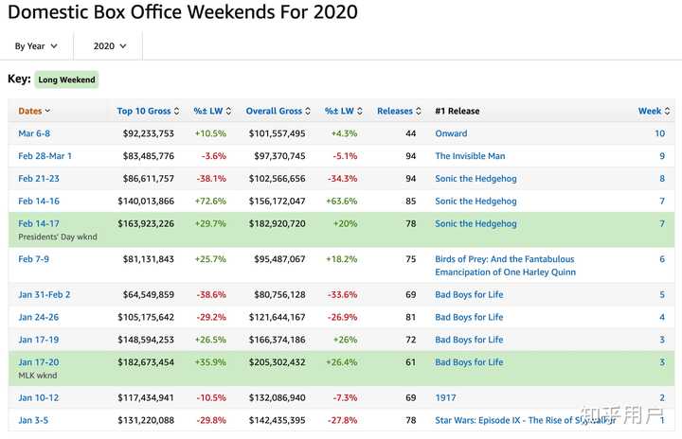Click the 1917 movie link
The width and height of the screenshot is (682, 439).
click(445, 397)
